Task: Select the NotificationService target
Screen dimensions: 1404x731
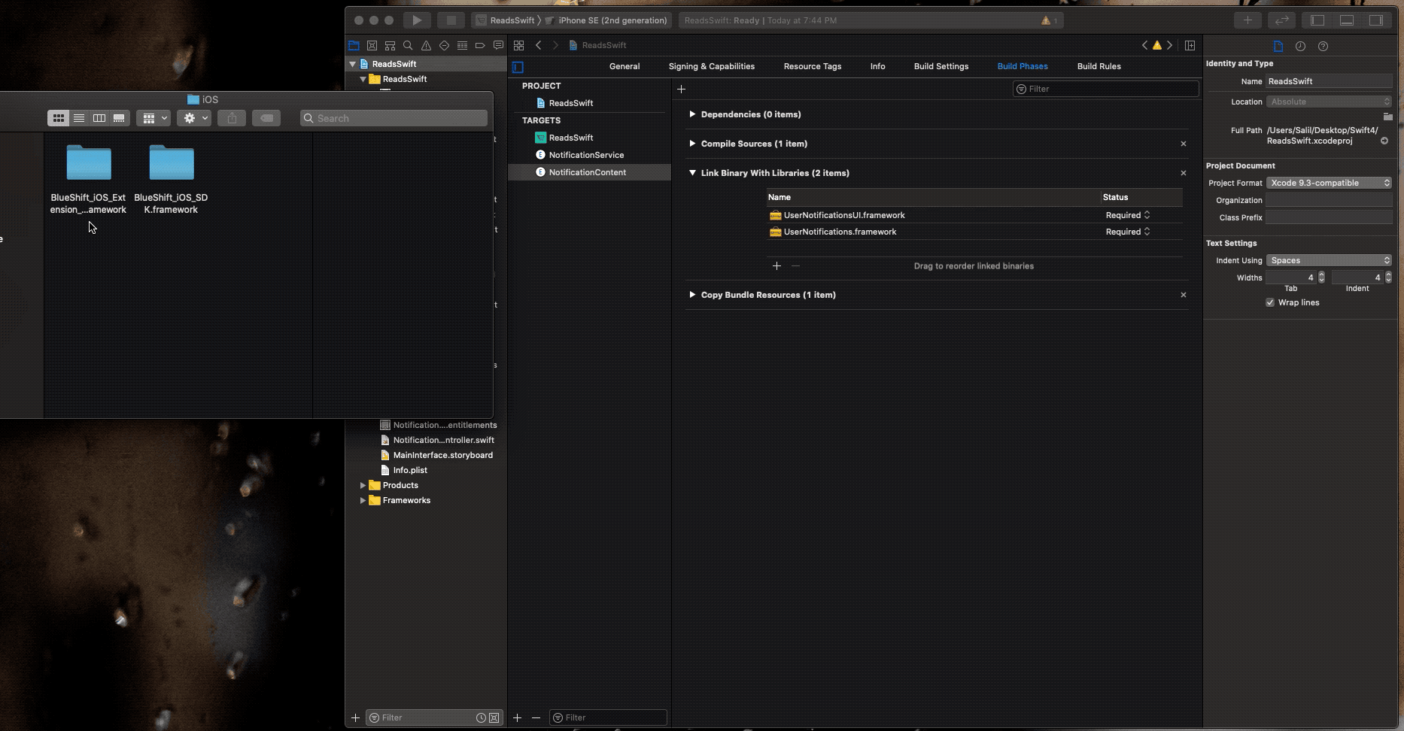Action: coord(585,155)
